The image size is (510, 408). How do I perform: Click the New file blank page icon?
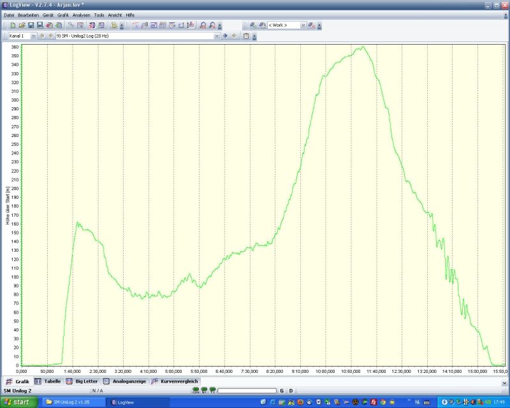[13, 25]
